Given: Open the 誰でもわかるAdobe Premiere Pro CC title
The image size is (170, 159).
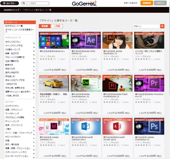Looking at the screenshot, I should point(149,95).
